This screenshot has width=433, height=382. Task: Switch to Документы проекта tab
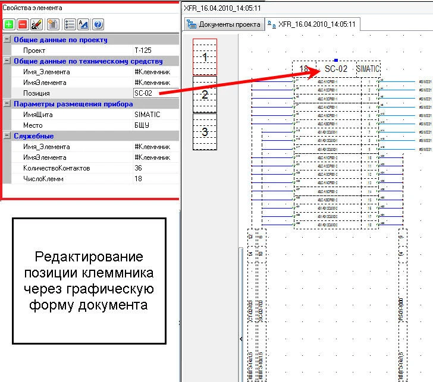pos(223,24)
